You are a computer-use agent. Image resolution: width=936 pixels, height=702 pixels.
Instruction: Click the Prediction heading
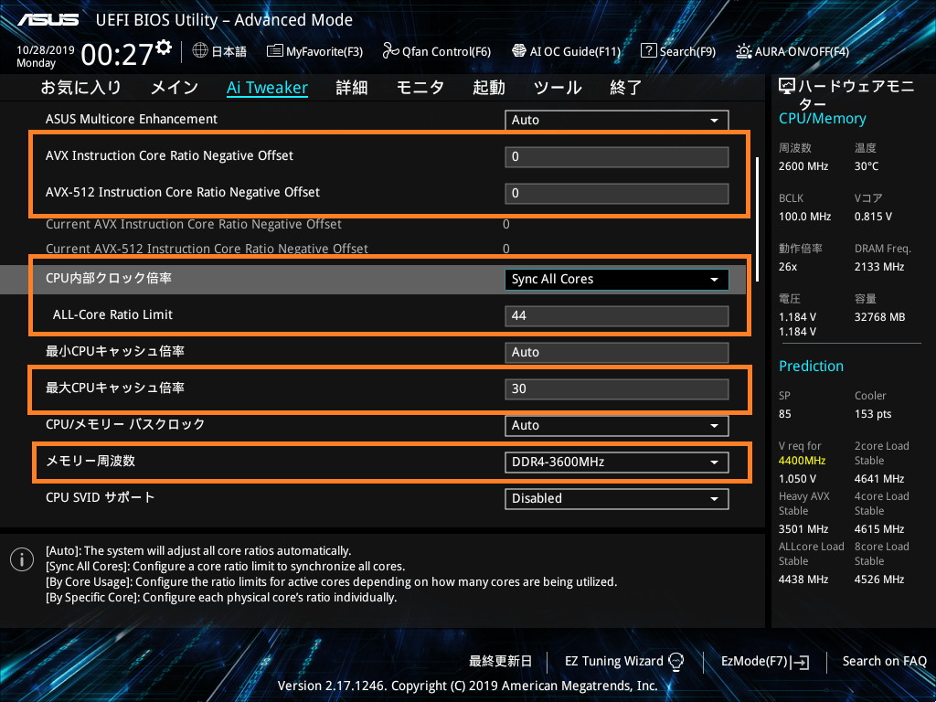[x=811, y=366]
